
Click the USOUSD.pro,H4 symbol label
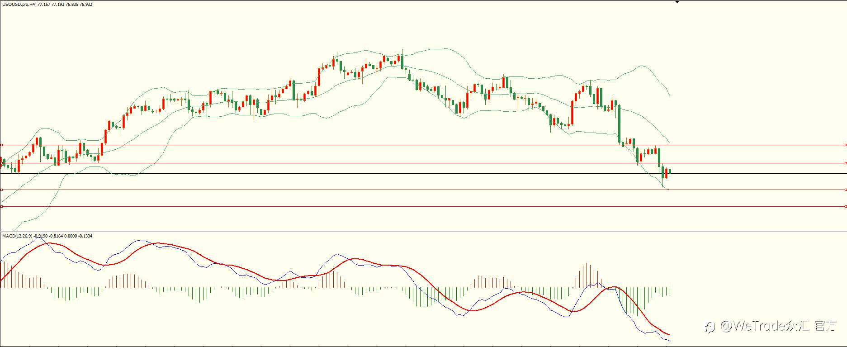pyautogui.click(x=18, y=4)
